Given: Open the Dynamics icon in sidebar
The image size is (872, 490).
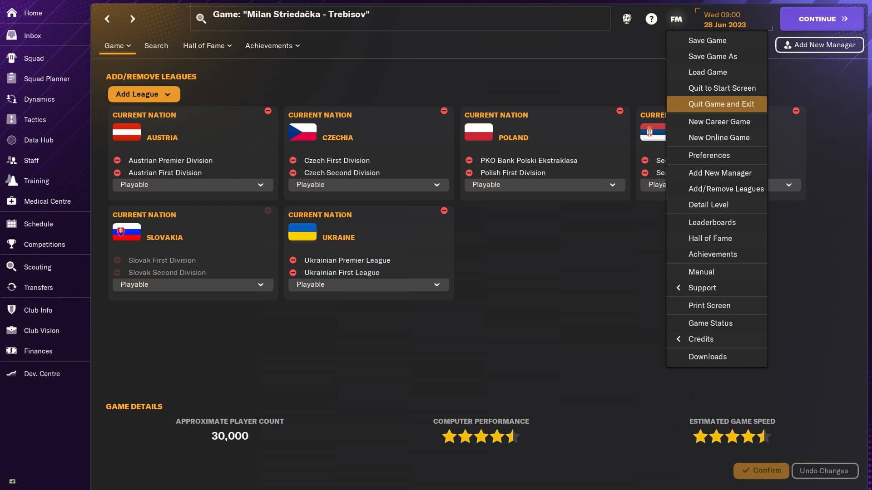Looking at the screenshot, I should pyautogui.click(x=12, y=99).
